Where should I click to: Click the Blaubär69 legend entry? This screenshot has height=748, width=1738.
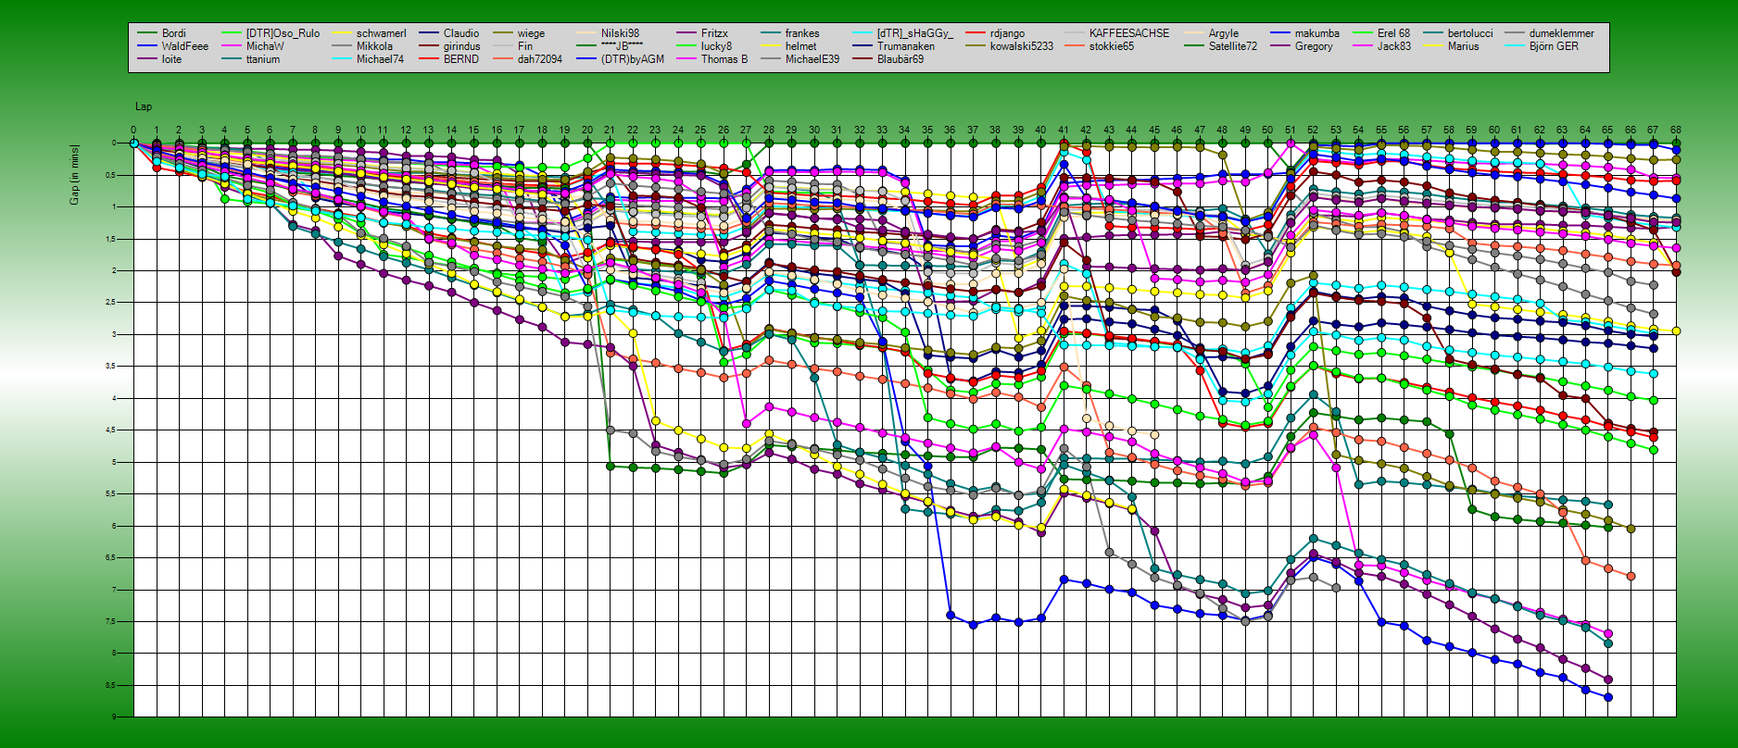point(900,59)
